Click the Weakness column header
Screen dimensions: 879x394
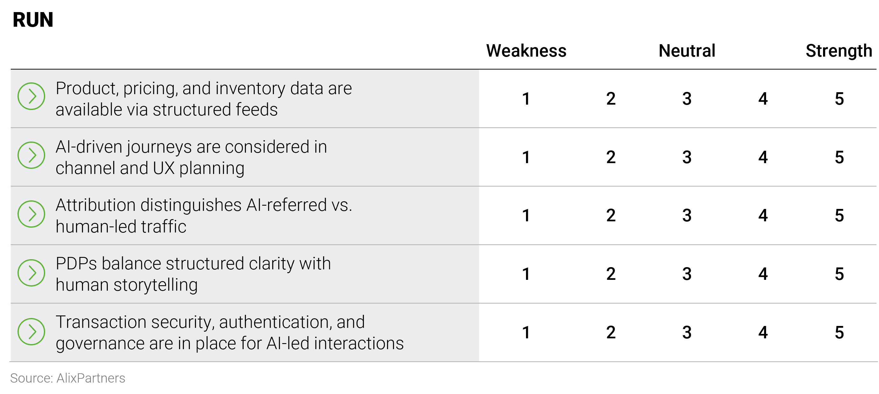pos(526,51)
